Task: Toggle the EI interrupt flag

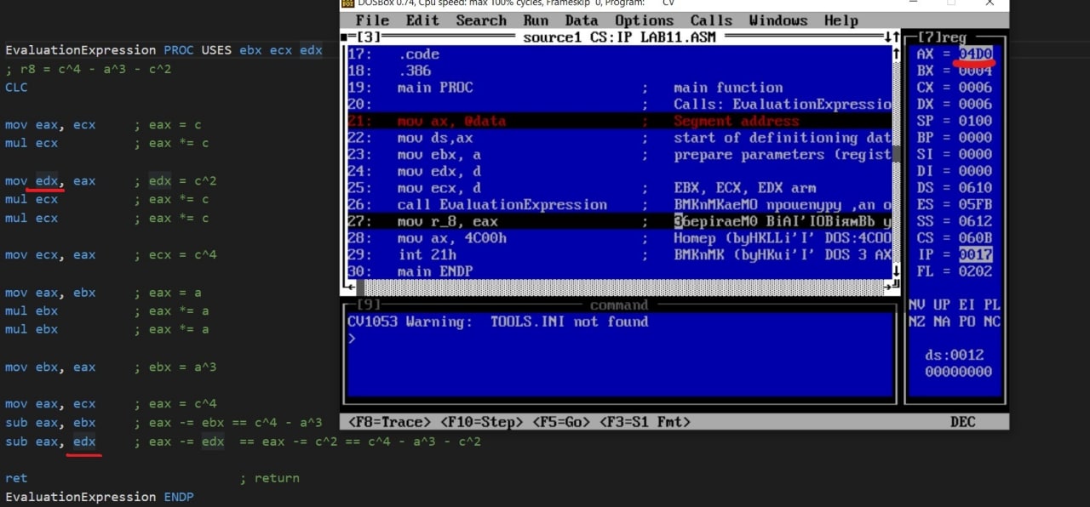Action: pyautogui.click(x=967, y=305)
